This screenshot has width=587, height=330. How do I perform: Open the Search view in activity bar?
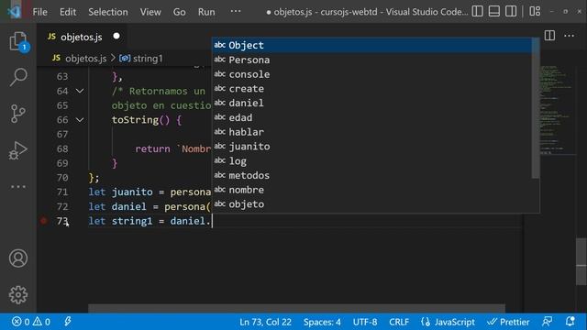(x=18, y=77)
